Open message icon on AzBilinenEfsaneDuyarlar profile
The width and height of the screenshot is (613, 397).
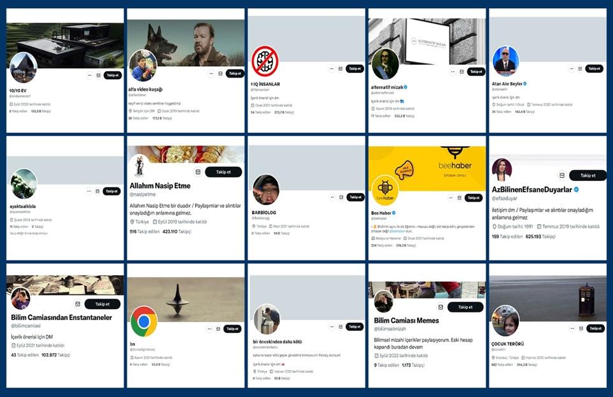[562, 175]
